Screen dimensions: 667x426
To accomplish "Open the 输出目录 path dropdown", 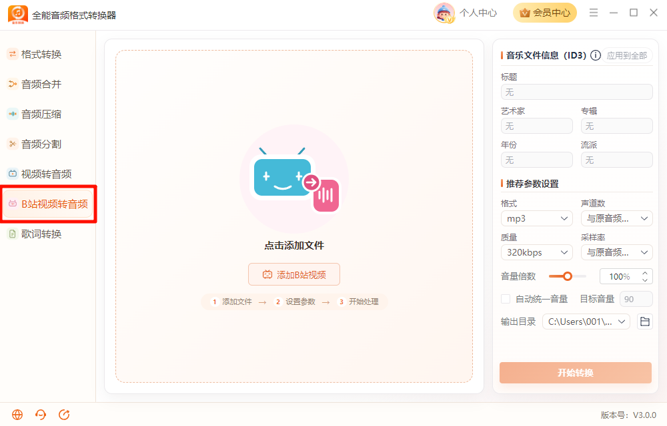I will point(586,321).
